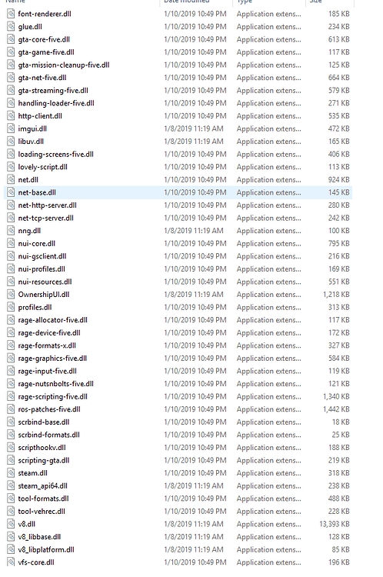Select loading-screens-five.dll file icon
The height and width of the screenshot is (577, 383).
coord(11,154)
